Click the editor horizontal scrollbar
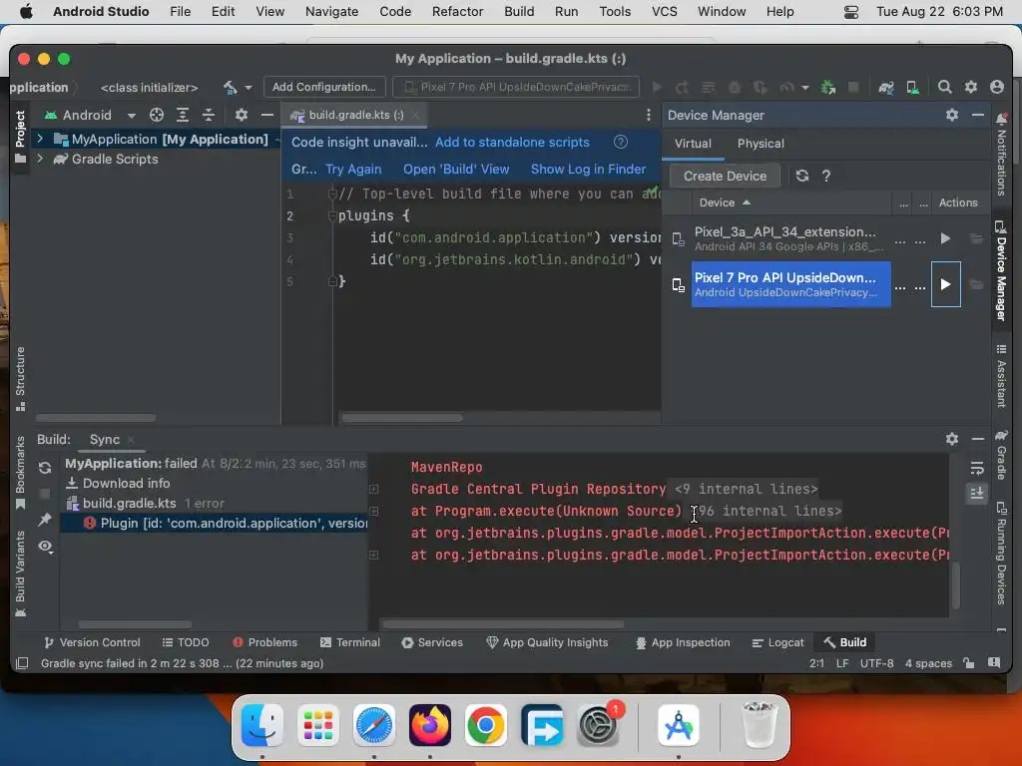The height and width of the screenshot is (766, 1022). click(402, 418)
